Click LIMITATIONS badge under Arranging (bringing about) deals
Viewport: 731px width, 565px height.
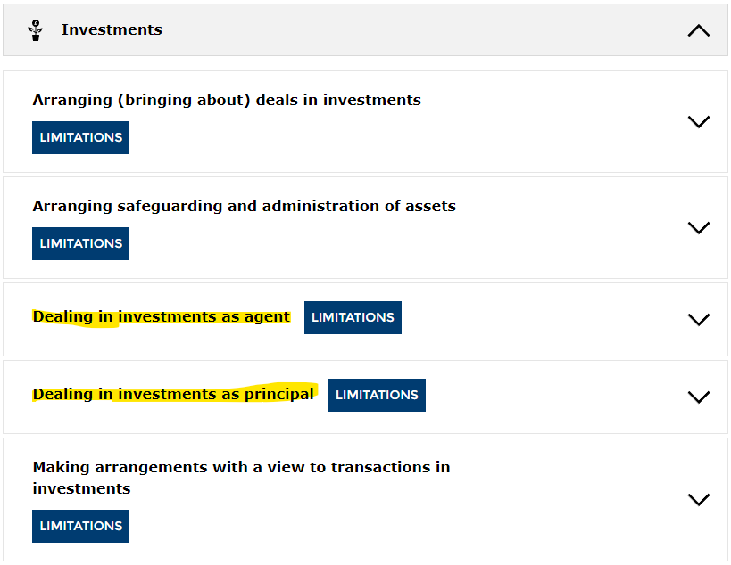pos(80,138)
